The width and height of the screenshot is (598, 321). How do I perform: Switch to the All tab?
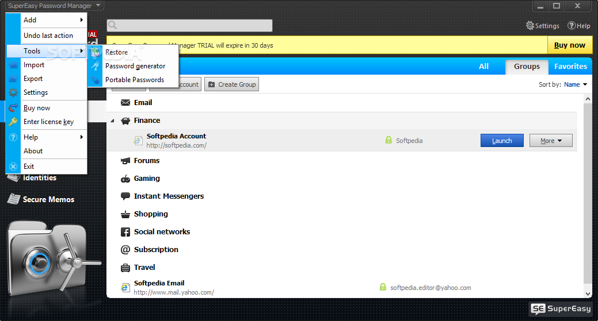coord(483,67)
